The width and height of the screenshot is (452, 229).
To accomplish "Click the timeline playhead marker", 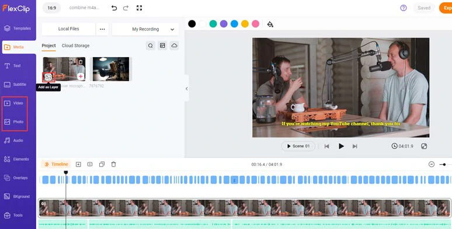I will 66,172.
